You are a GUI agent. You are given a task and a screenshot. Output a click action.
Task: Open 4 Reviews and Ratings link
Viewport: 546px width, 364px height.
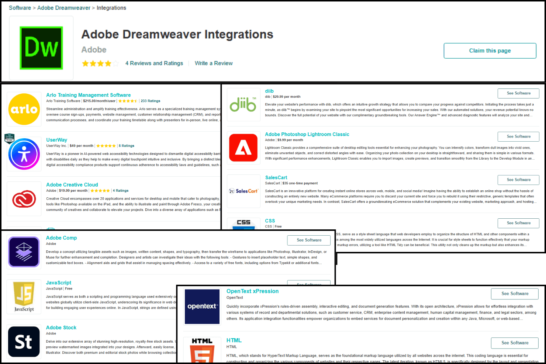pos(154,63)
